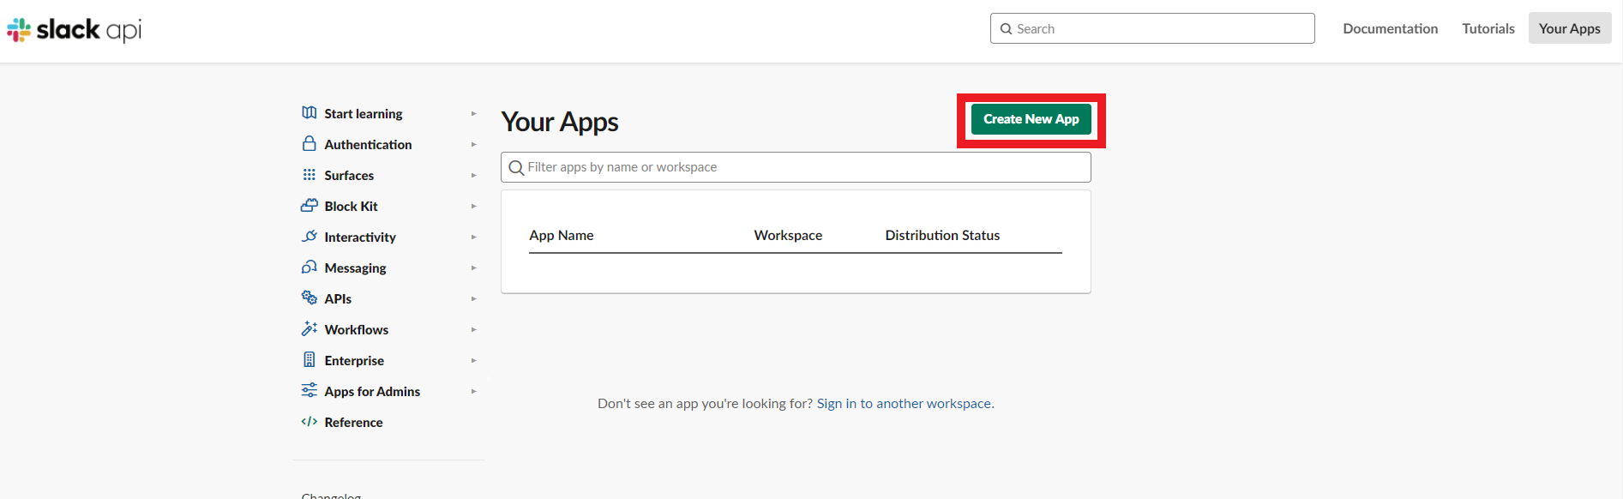Click the slack api wordmark
Image resolution: width=1623 pixels, height=499 pixels.
click(88, 30)
